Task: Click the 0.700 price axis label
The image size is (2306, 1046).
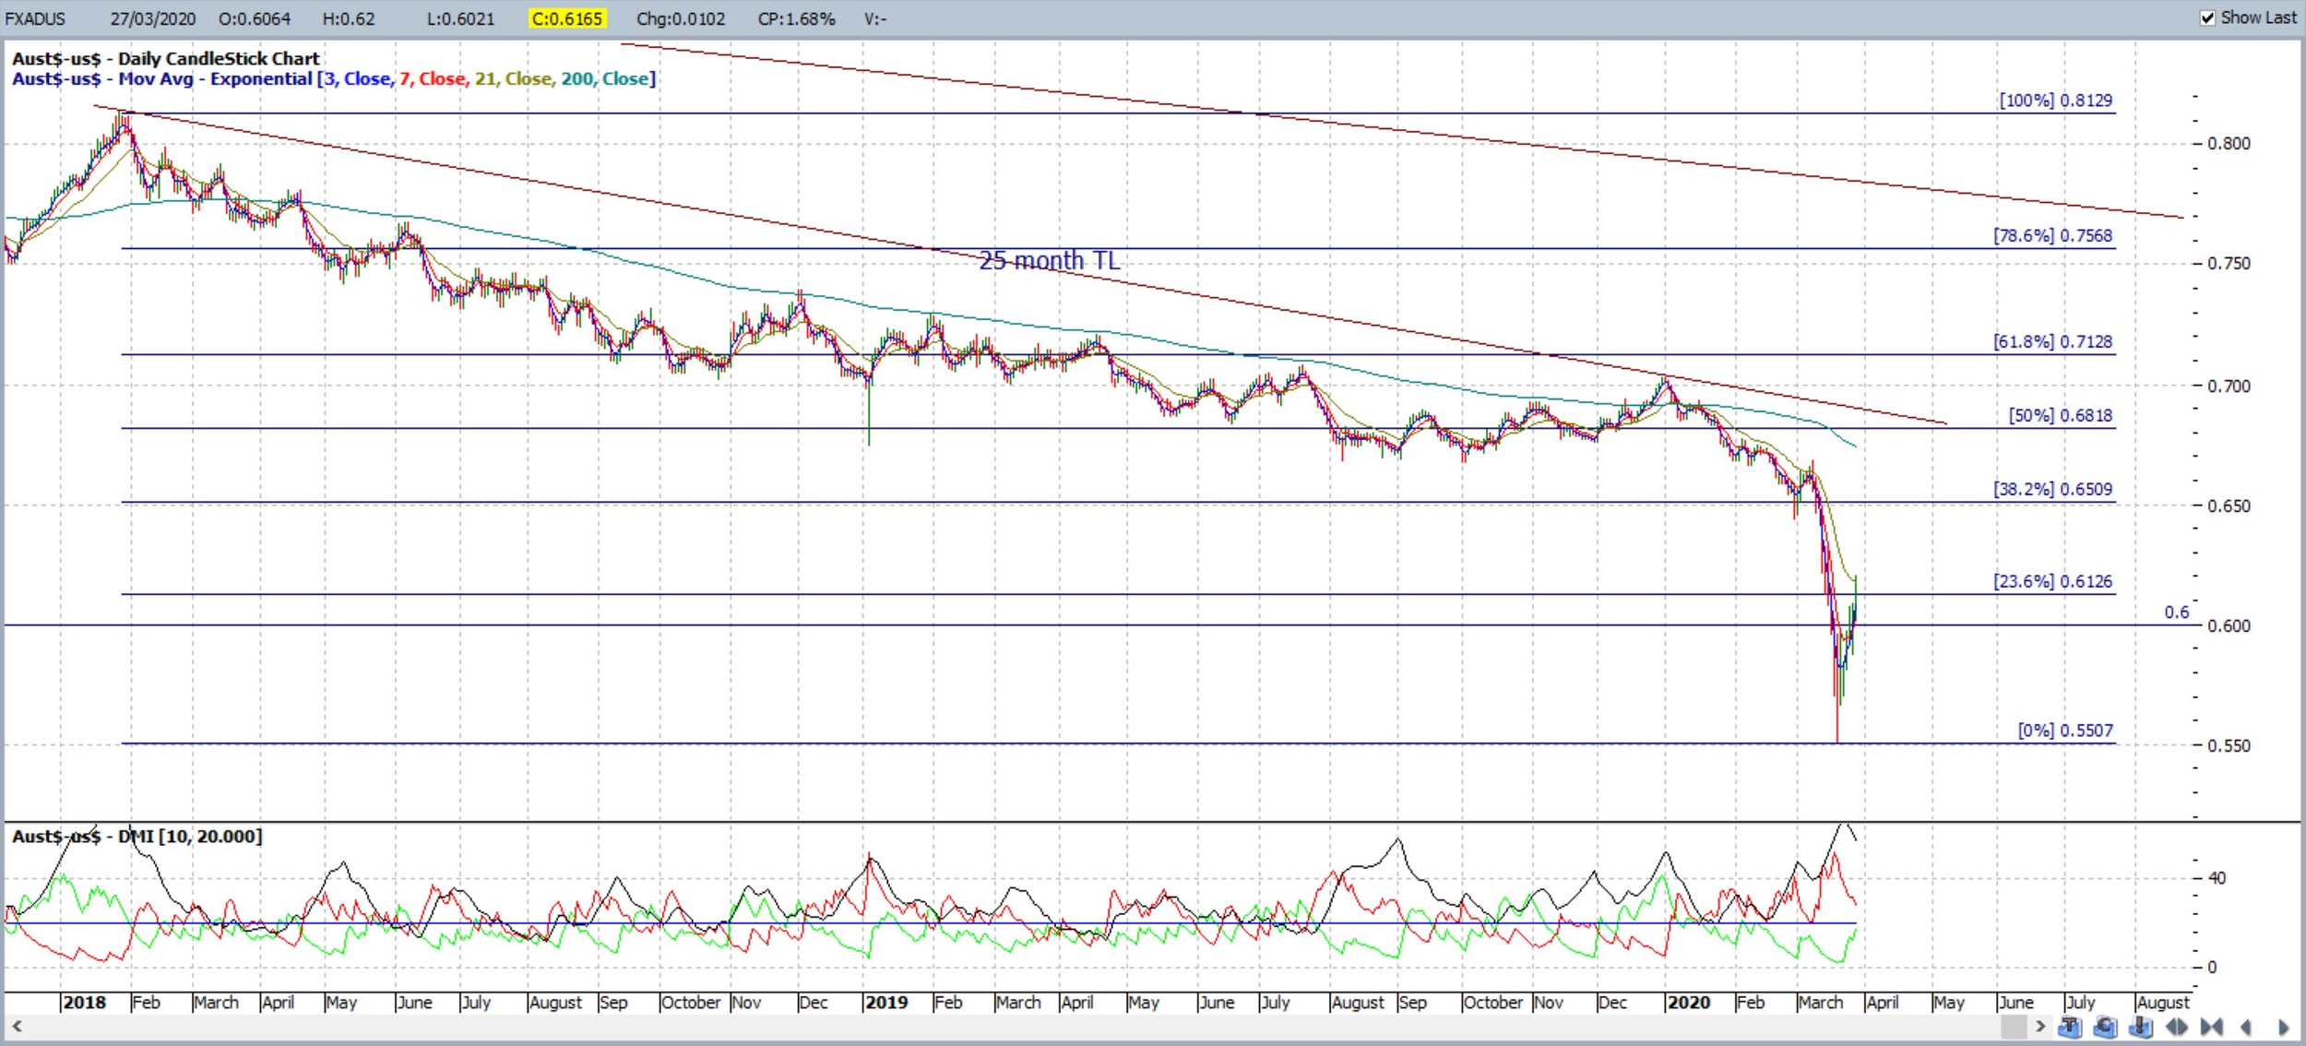Action: 2229,386
